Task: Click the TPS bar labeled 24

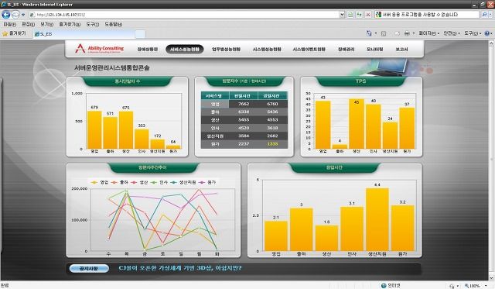Action: pos(390,136)
